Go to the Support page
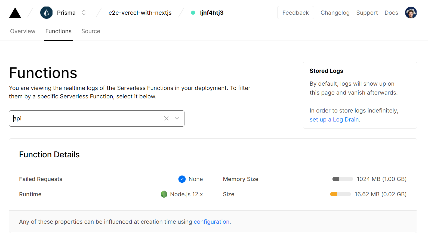The image size is (428, 237). [x=367, y=13]
